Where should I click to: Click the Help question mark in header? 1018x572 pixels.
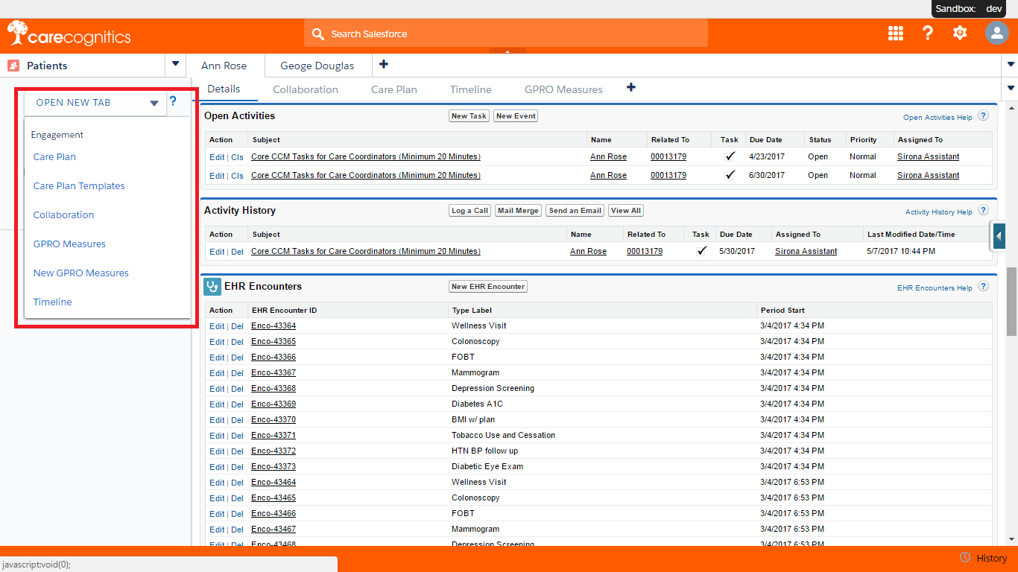pos(928,34)
